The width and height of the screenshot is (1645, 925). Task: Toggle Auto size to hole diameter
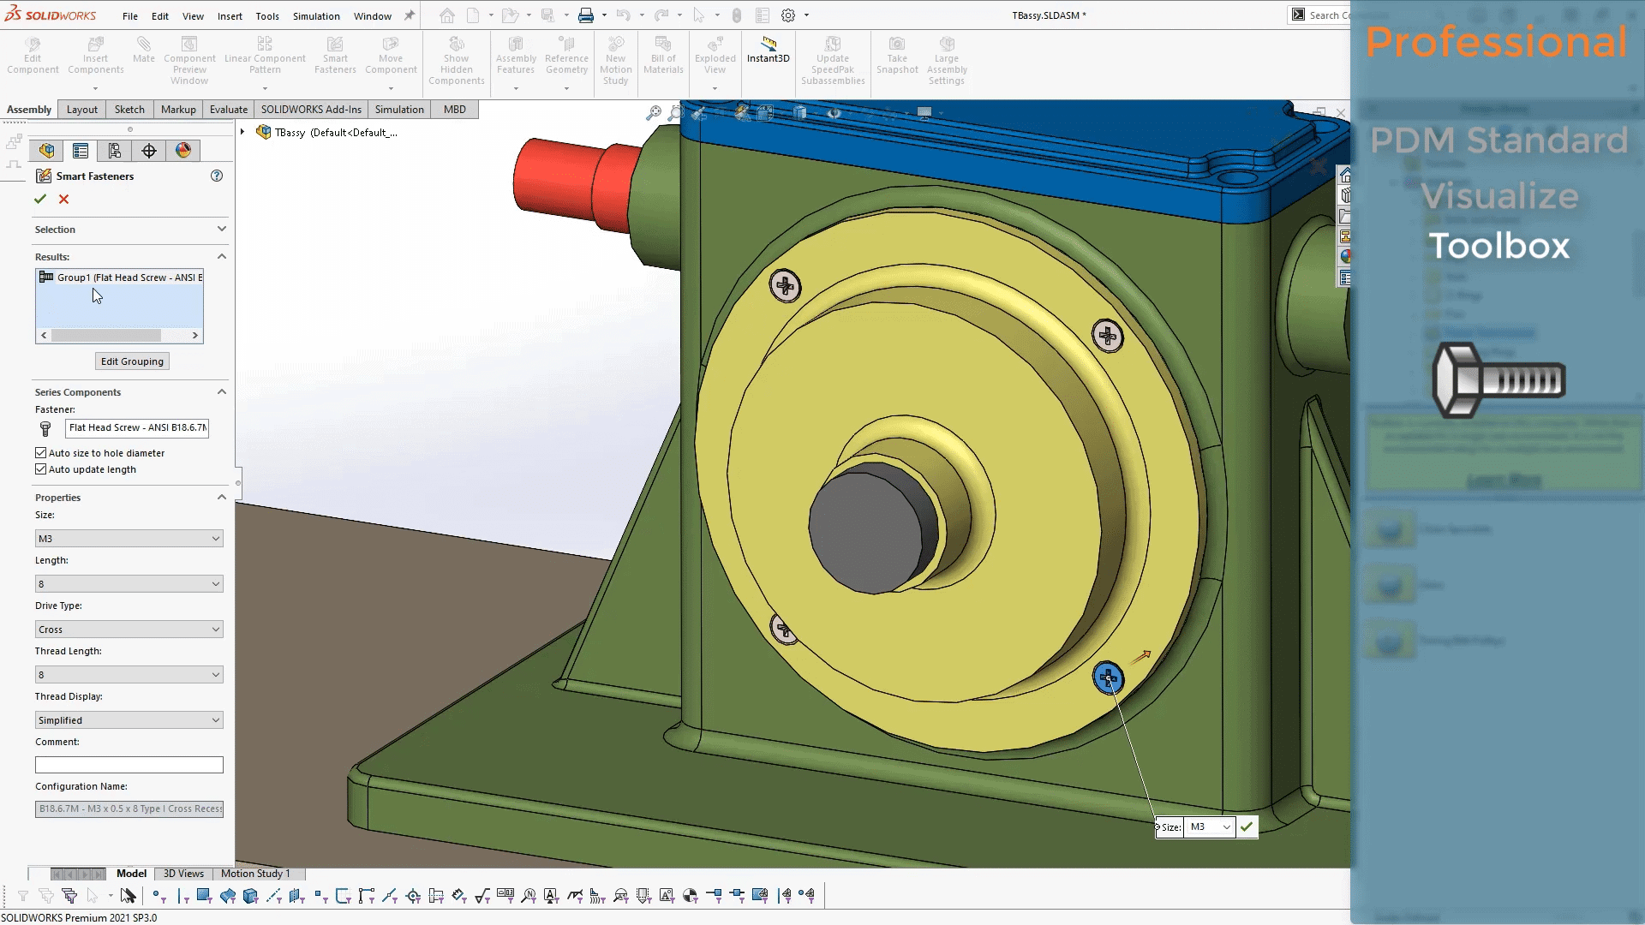point(40,451)
